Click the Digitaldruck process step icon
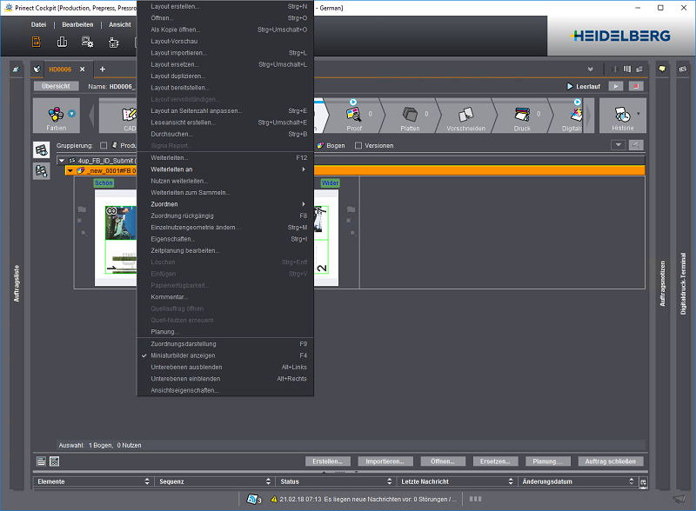696x511 pixels. tap(574, 114)
